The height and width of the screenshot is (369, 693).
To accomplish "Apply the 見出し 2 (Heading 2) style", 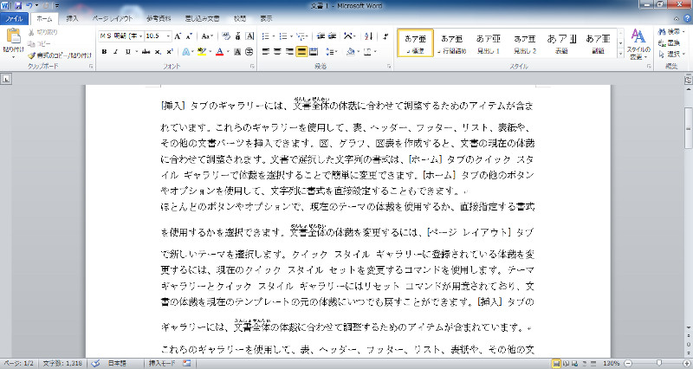I will click(x=525, y=43).
